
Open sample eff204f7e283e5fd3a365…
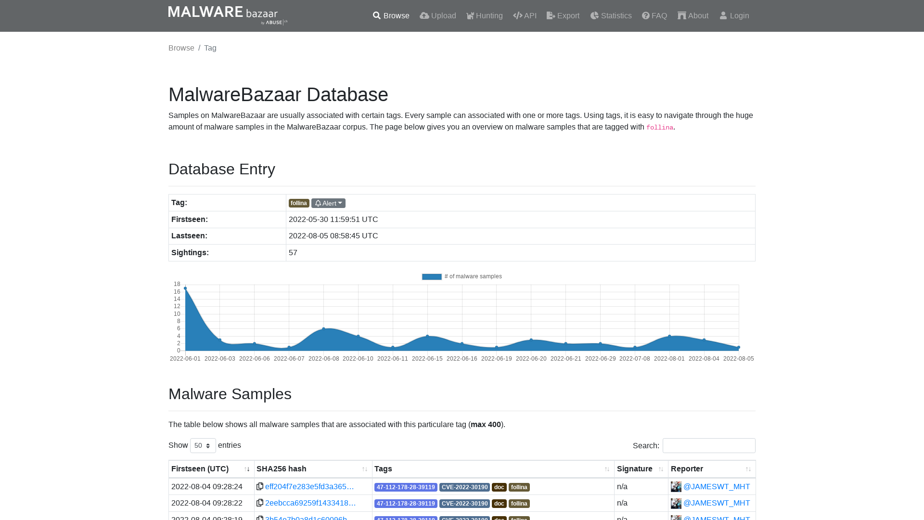(x=309, y=487)
